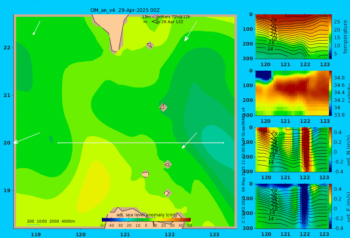350x238 pixels.
Task: Open the salinity depth section panel
Action: coord(292,93)
